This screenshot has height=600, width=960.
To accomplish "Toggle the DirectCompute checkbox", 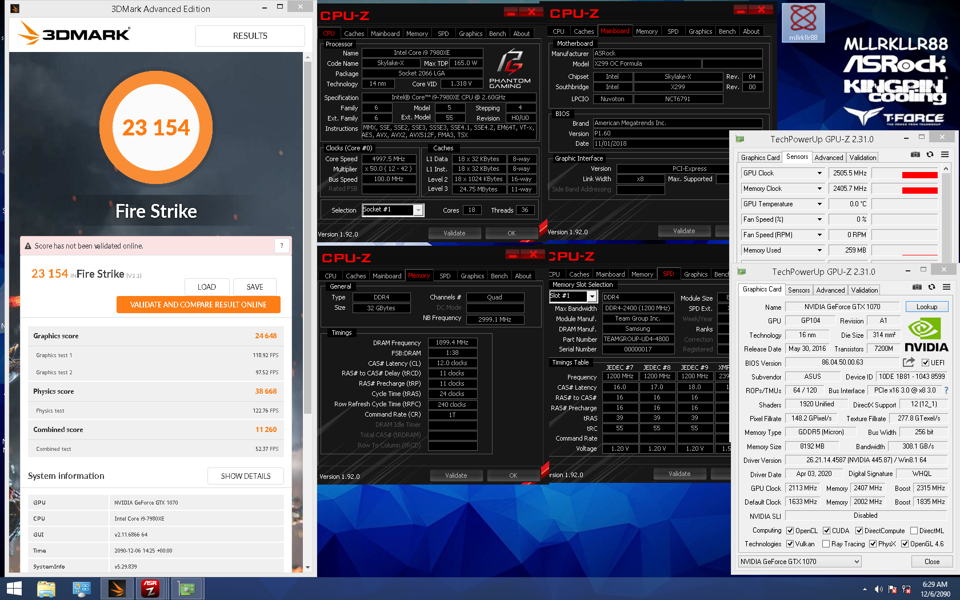I will click(x=859, y=531).
